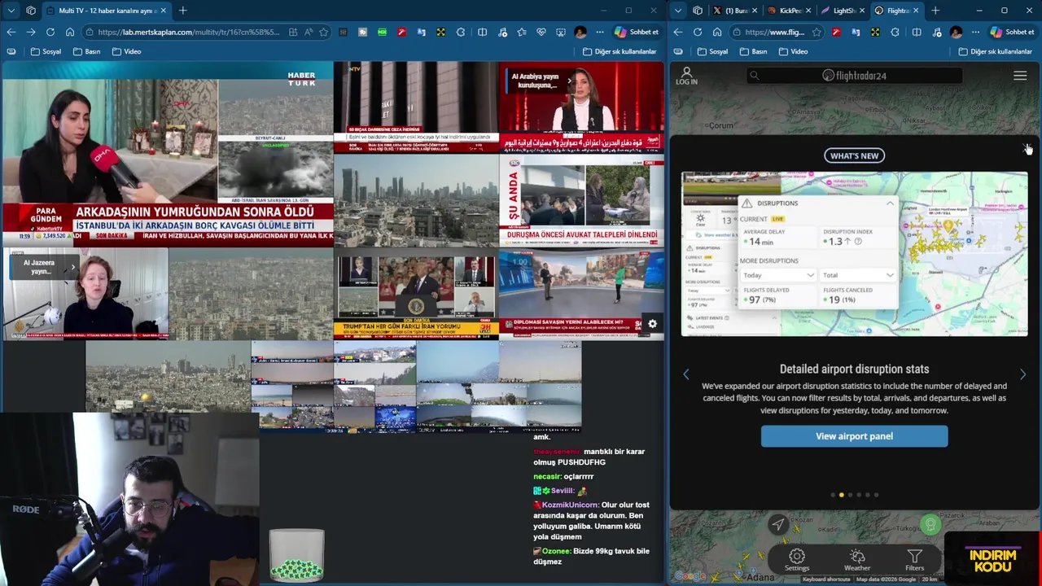This screenshot has width=1042, height=586.
Task: Center map on my location arrow
Action: [x=779, y=525]
